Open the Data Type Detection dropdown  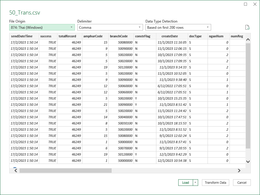[x=208, y=27]
